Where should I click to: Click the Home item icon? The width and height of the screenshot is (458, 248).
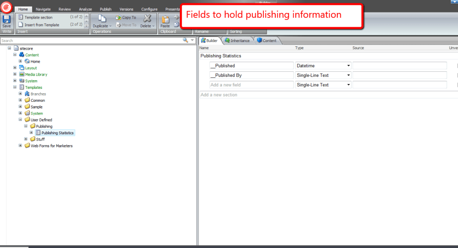coord(27,61)
